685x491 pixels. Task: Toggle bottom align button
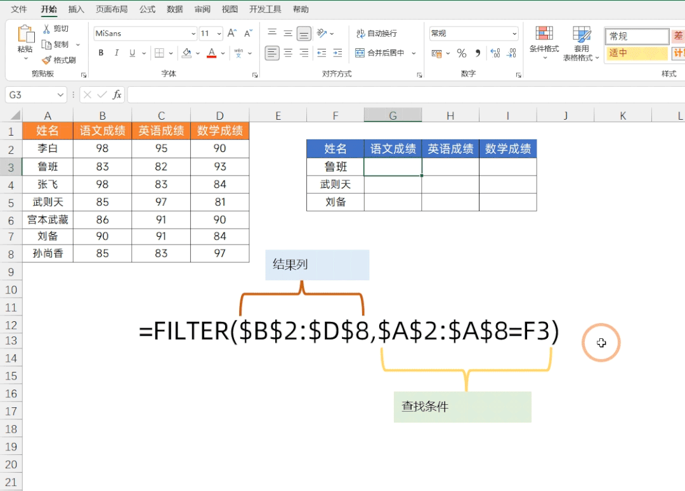pos(304,34)
